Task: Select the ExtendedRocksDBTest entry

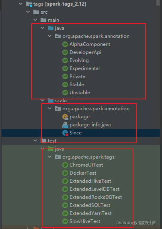Action: (x=96, y=197)
